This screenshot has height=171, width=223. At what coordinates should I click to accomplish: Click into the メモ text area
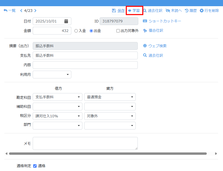[x=85, y=143]
